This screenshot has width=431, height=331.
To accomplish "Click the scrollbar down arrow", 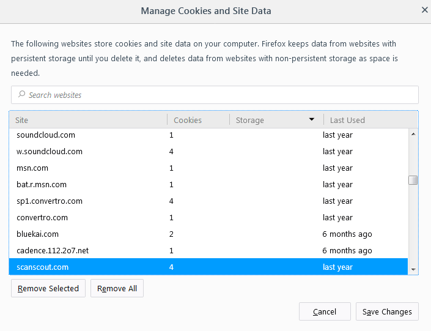I will (413, 269).
